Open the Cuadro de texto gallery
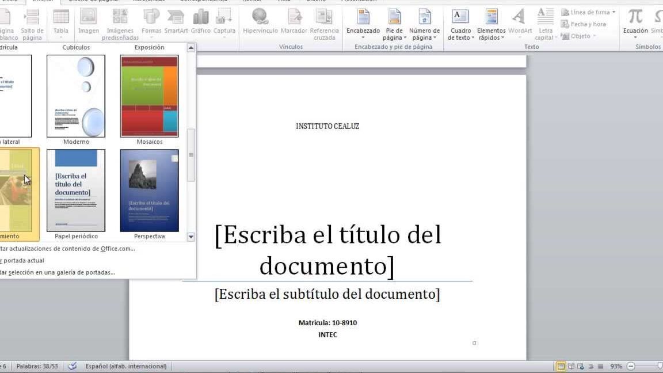663x373 pixels. [x=460, y=24]
